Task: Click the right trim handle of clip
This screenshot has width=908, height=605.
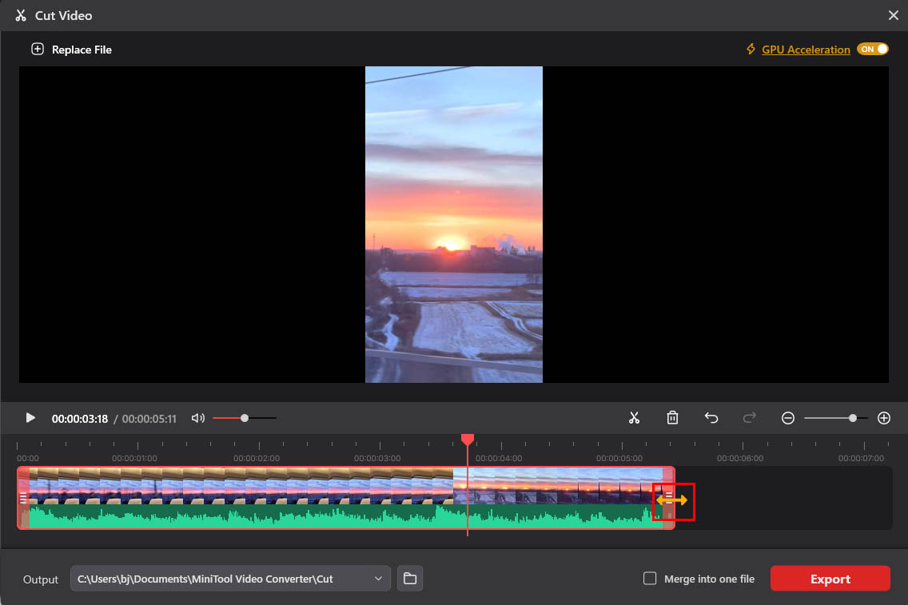Action: tap(669, 498)
